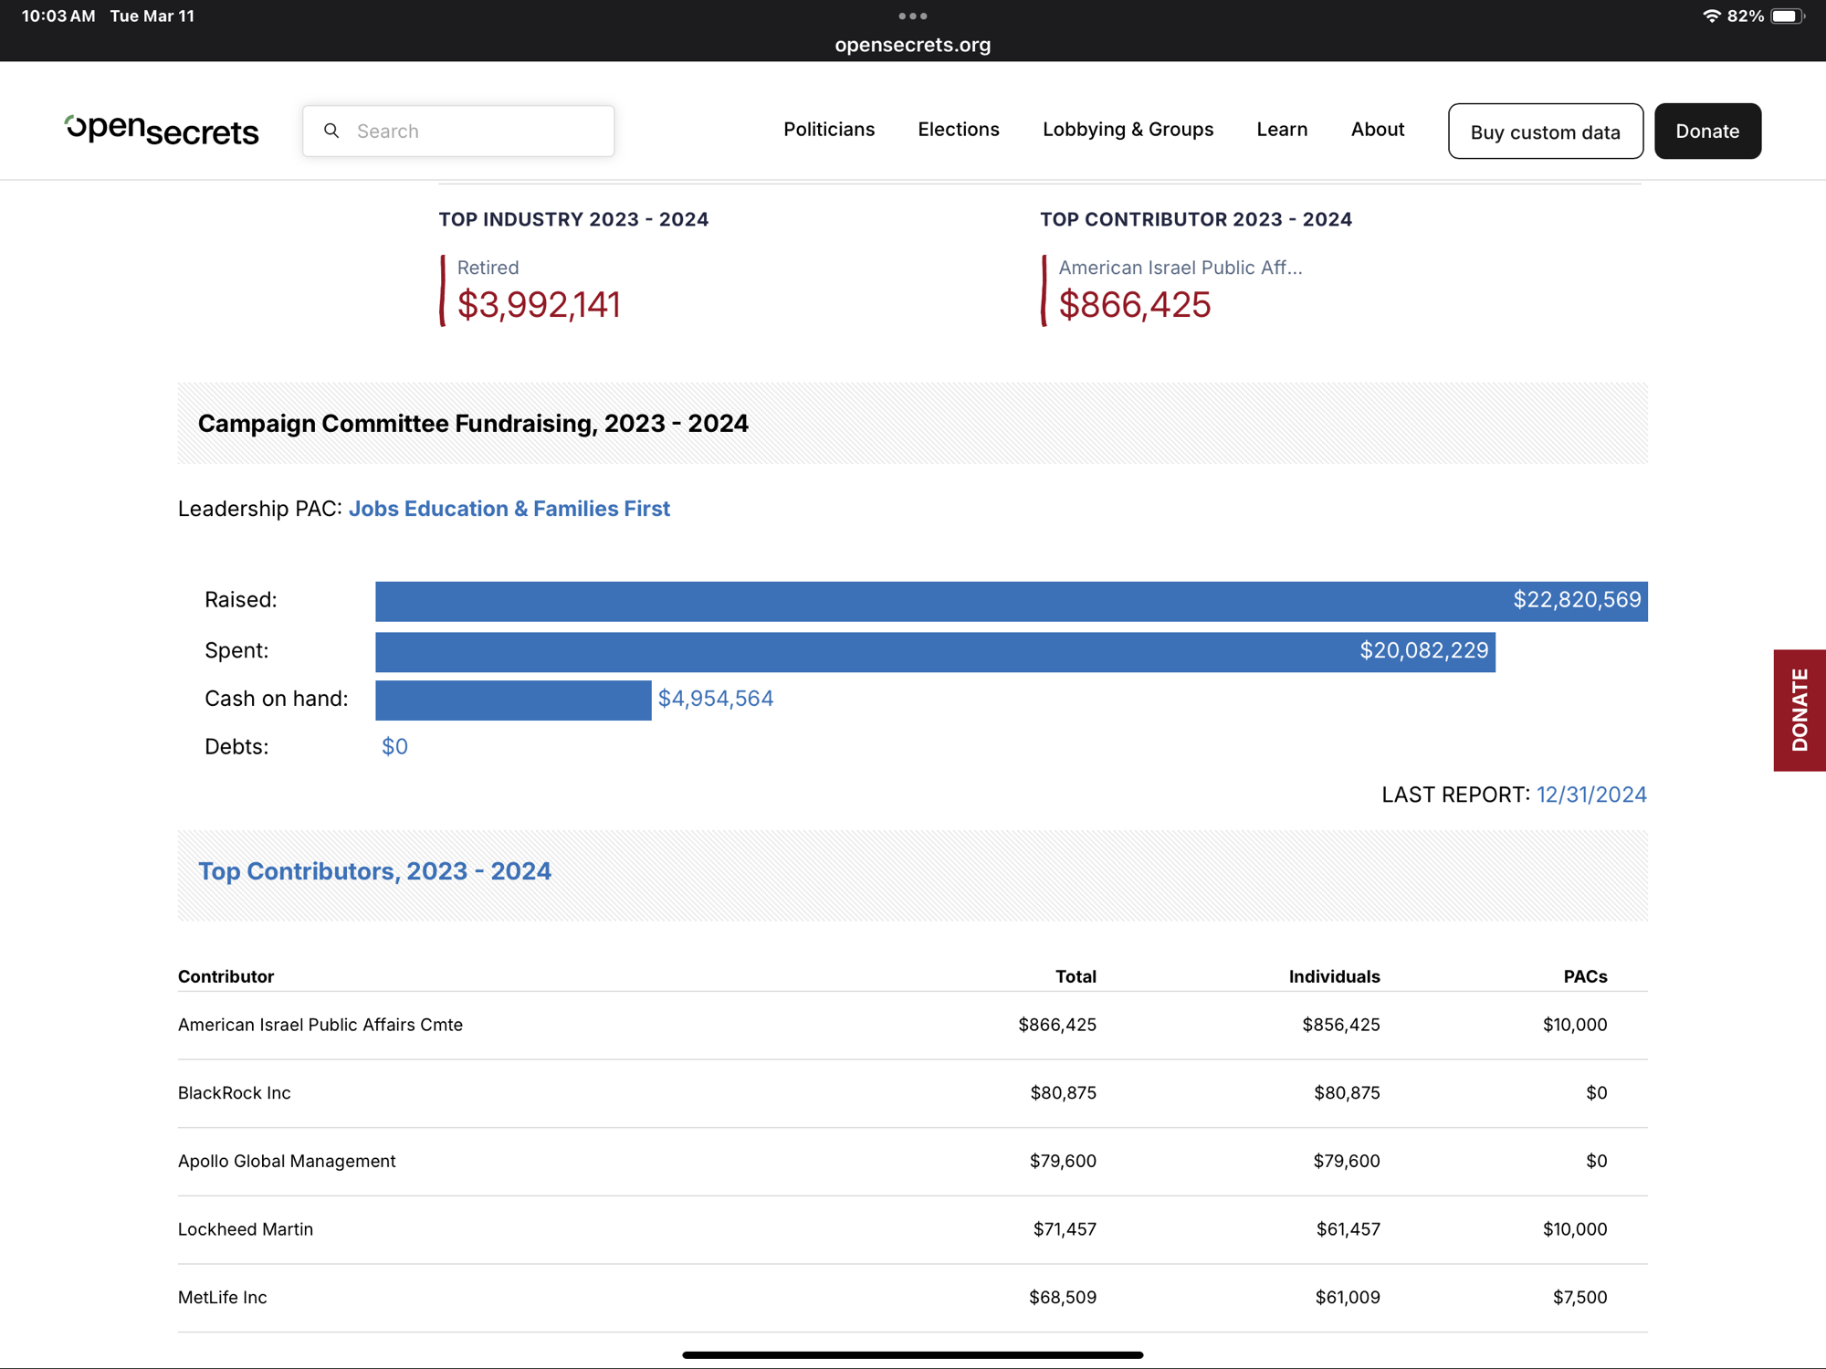Image resolution: width=1826 pixels, height=1369 pixels.
Task: Click the $4,954,564 cash on hand bar
Action: pyautogui.click(x=513, y=700)
